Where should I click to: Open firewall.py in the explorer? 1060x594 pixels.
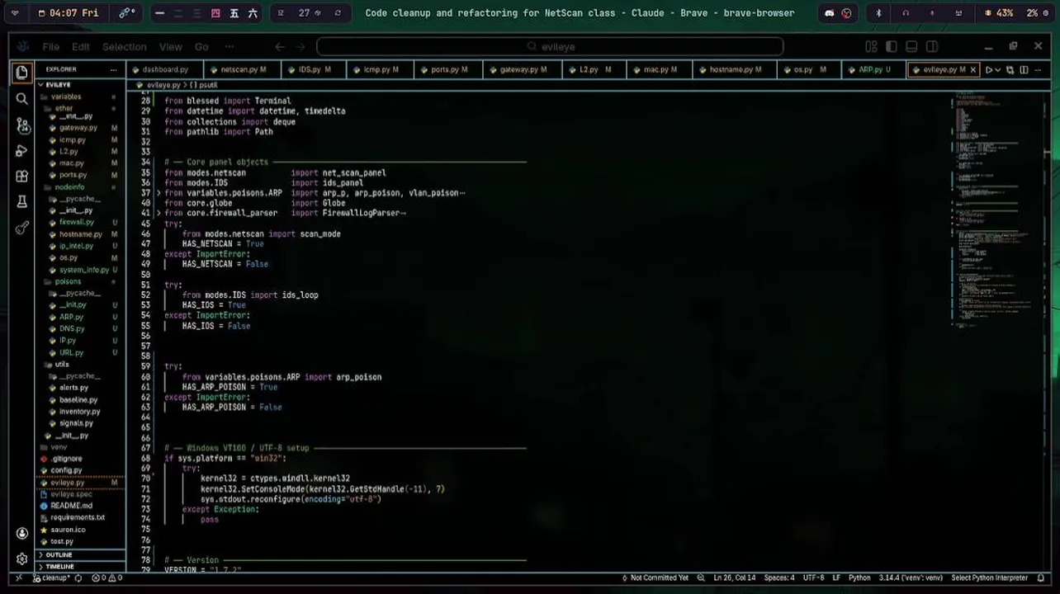click(x=76, y=222)
